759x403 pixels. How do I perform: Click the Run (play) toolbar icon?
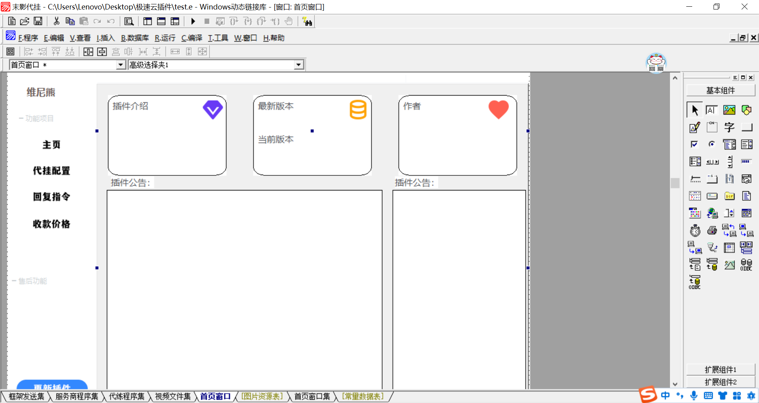[x=193, y=21]
